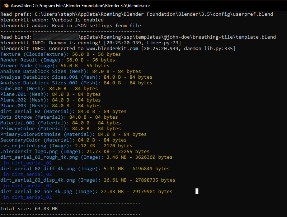Select 'Dots Stroke (Material)' line
The height and width of the screenshot is (217, 287).
[59, 117]
